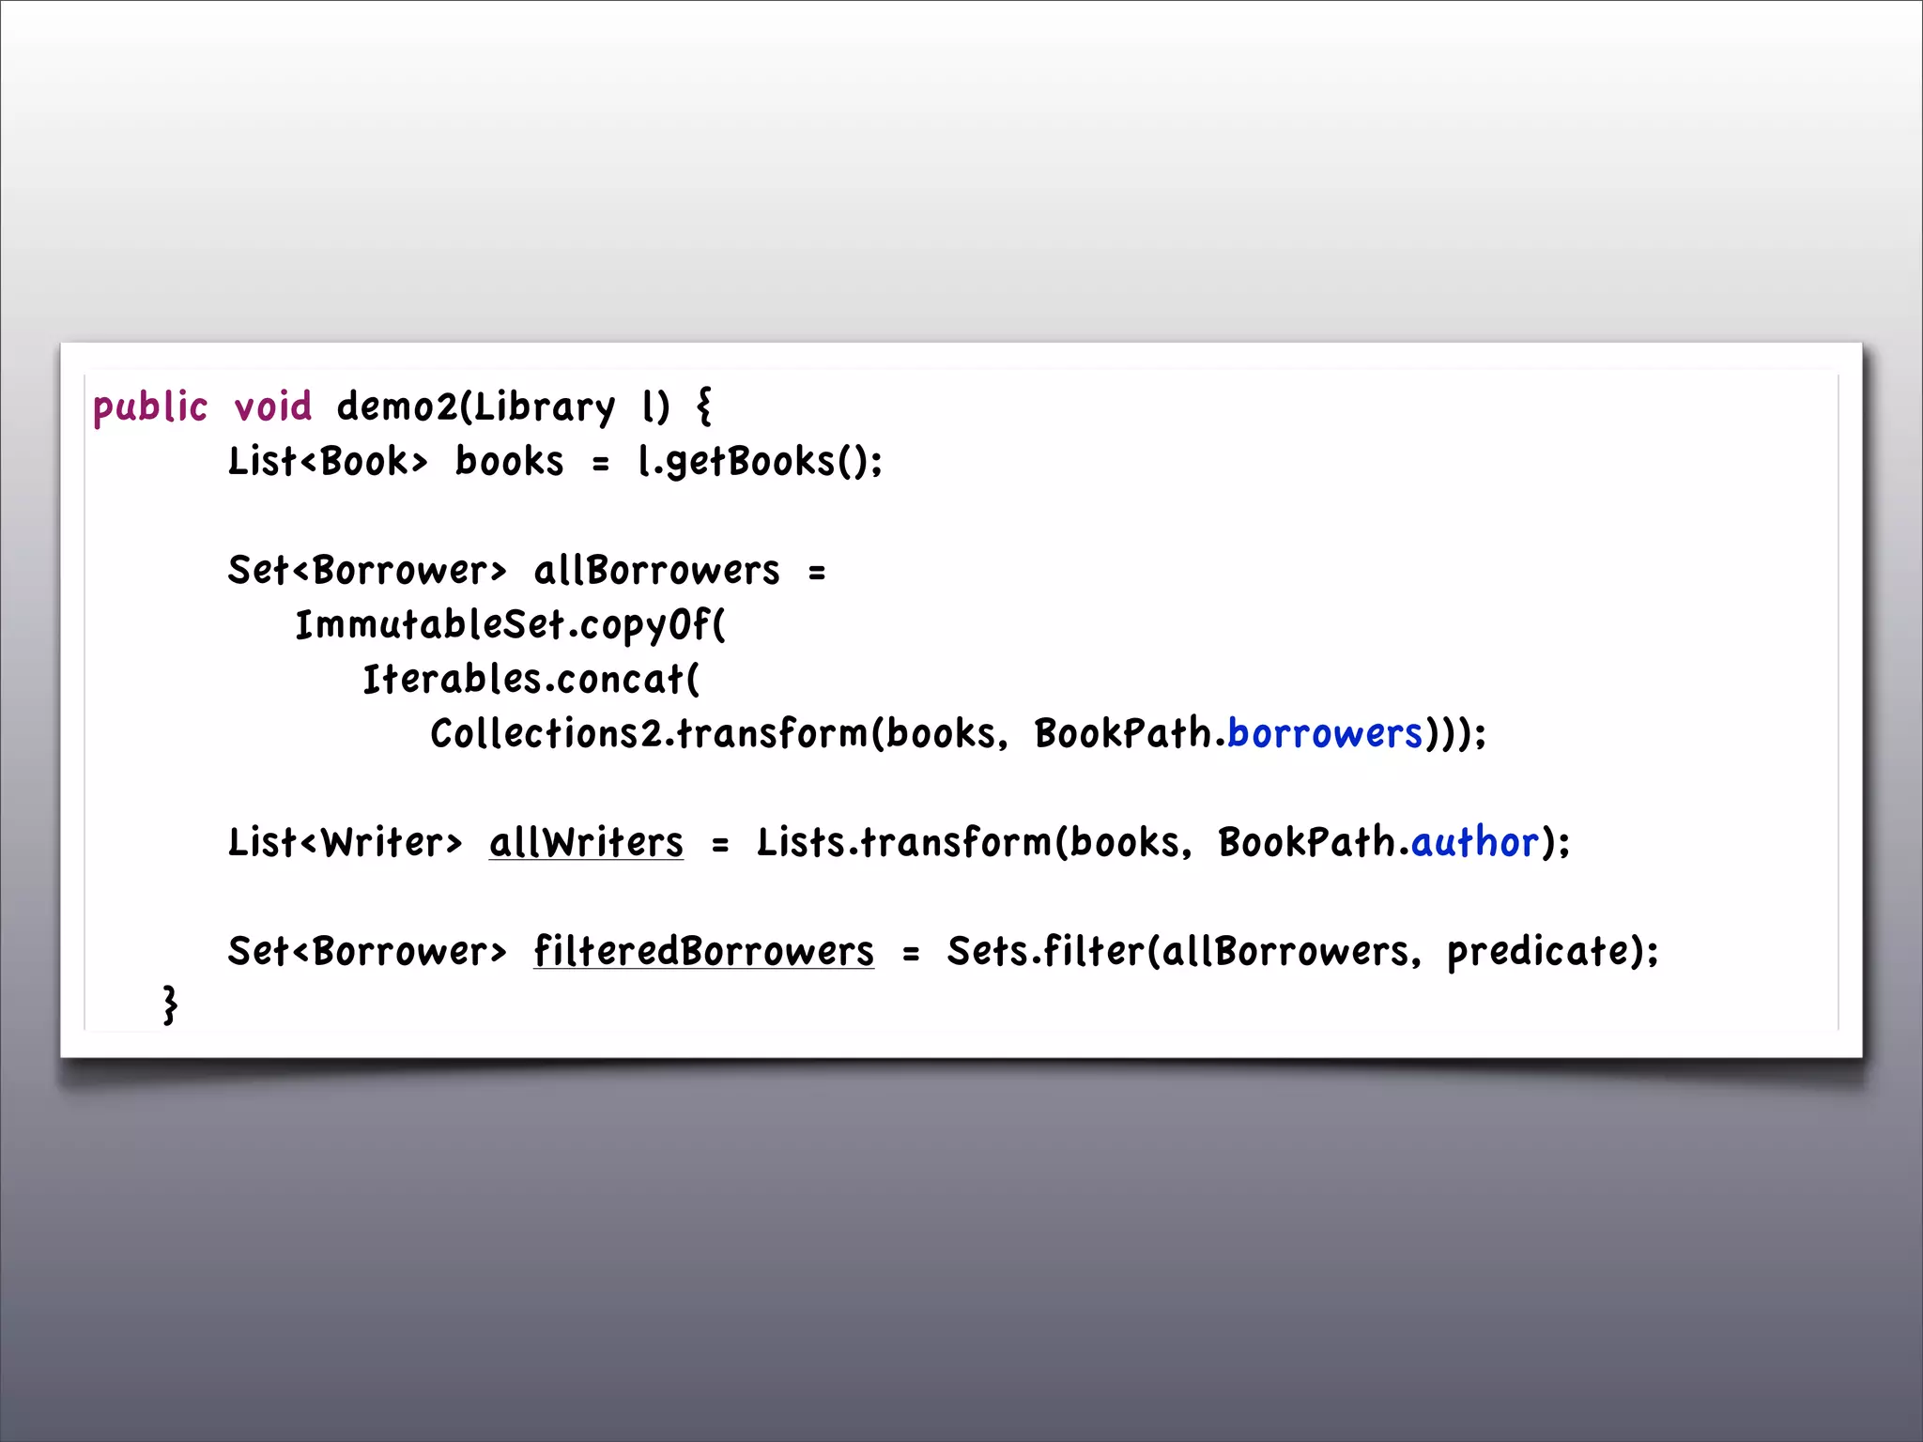
Task: Click the 'predicate);' argument
Action: 1553,953
